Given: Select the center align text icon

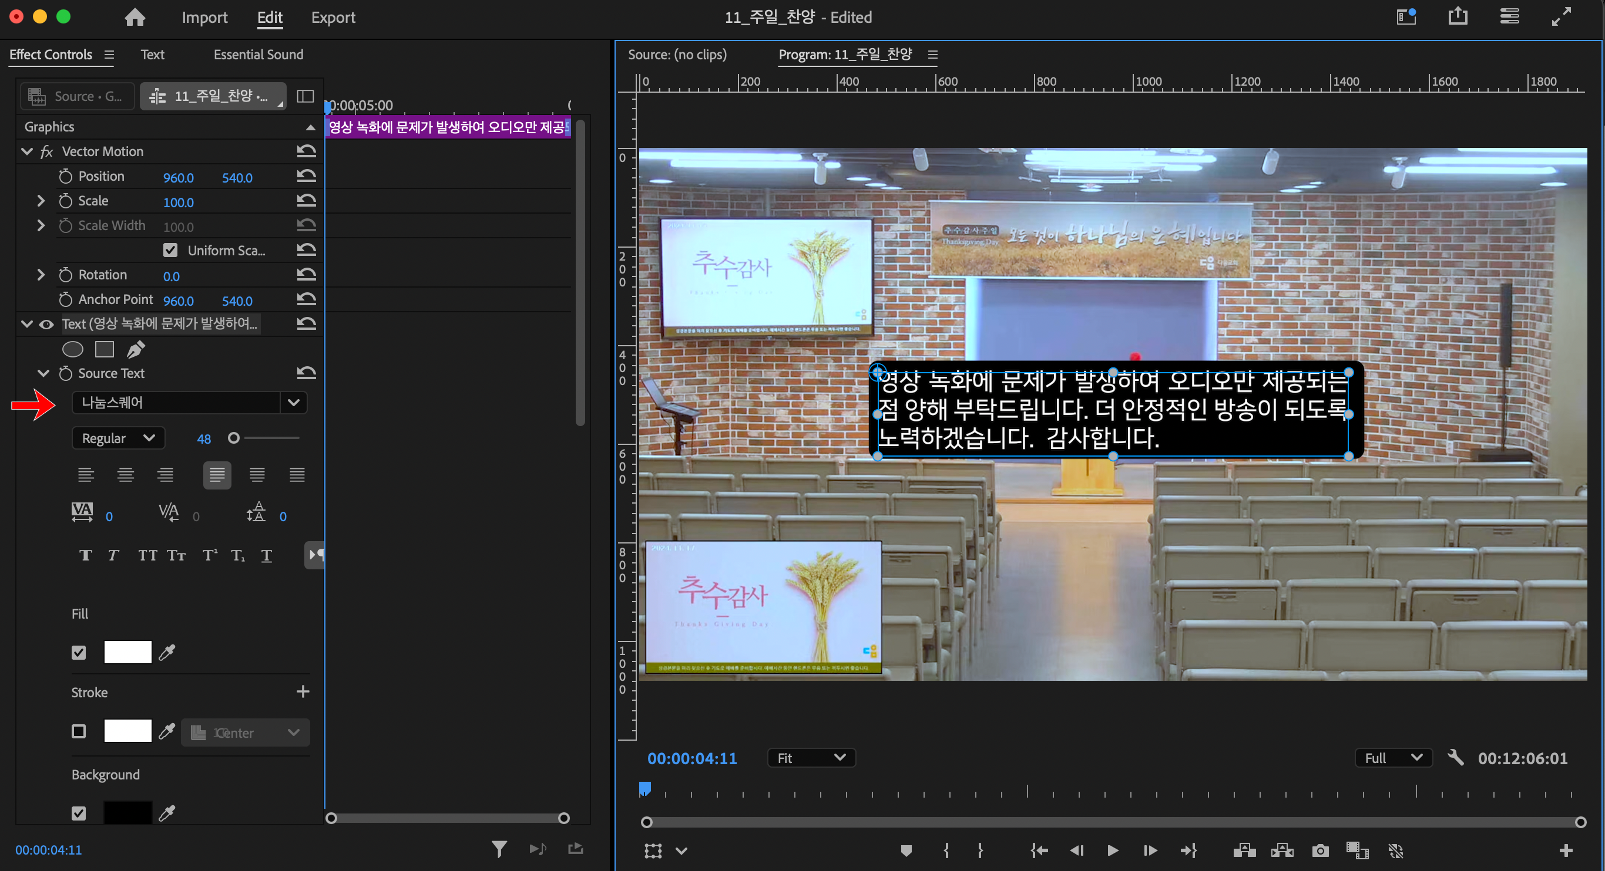Looking at the screenshot, I should (125, 475).
